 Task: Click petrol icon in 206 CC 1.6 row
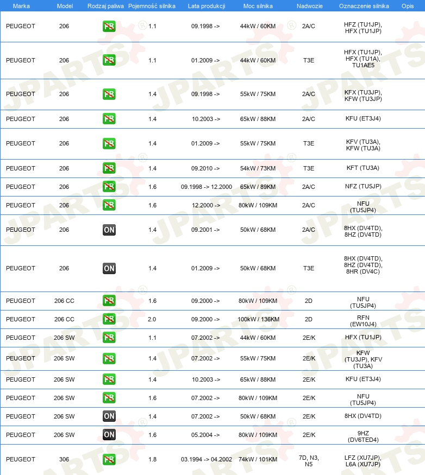[x=109, y=301]
